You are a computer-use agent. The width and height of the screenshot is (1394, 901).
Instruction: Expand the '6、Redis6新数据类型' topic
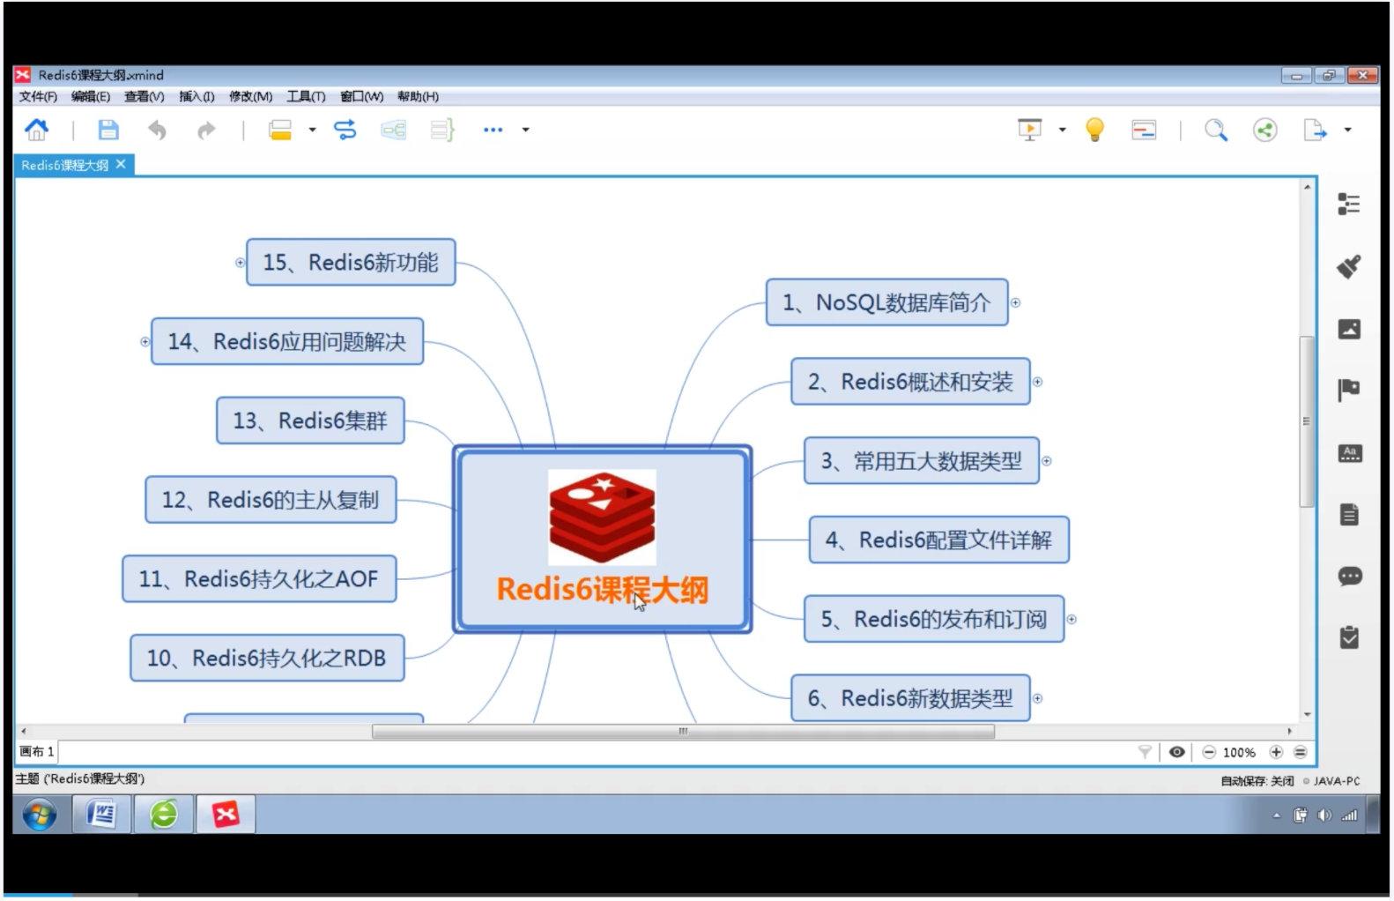[1037, 698]
